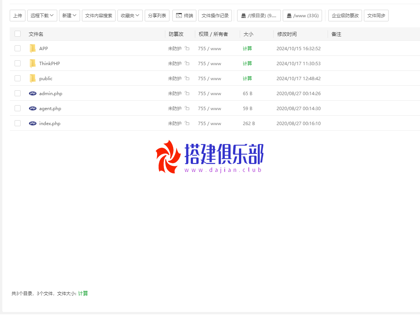Open the 收藏夹 favorites dropdown
Image resolution: width=420 pixels, height=315 pixels.
(x=130, y=16)
